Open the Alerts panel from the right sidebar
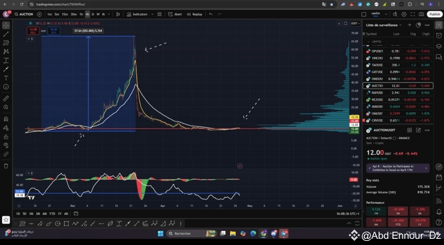Screen dimensions: 444x245 point(438,36)
